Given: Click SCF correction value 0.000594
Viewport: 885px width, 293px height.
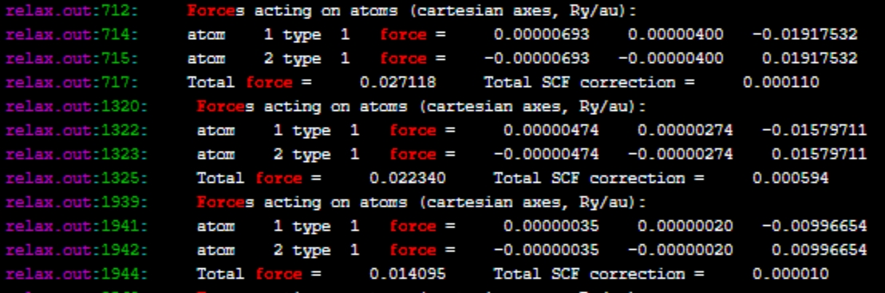Looking at the screenshot, I should click(790, 178).
